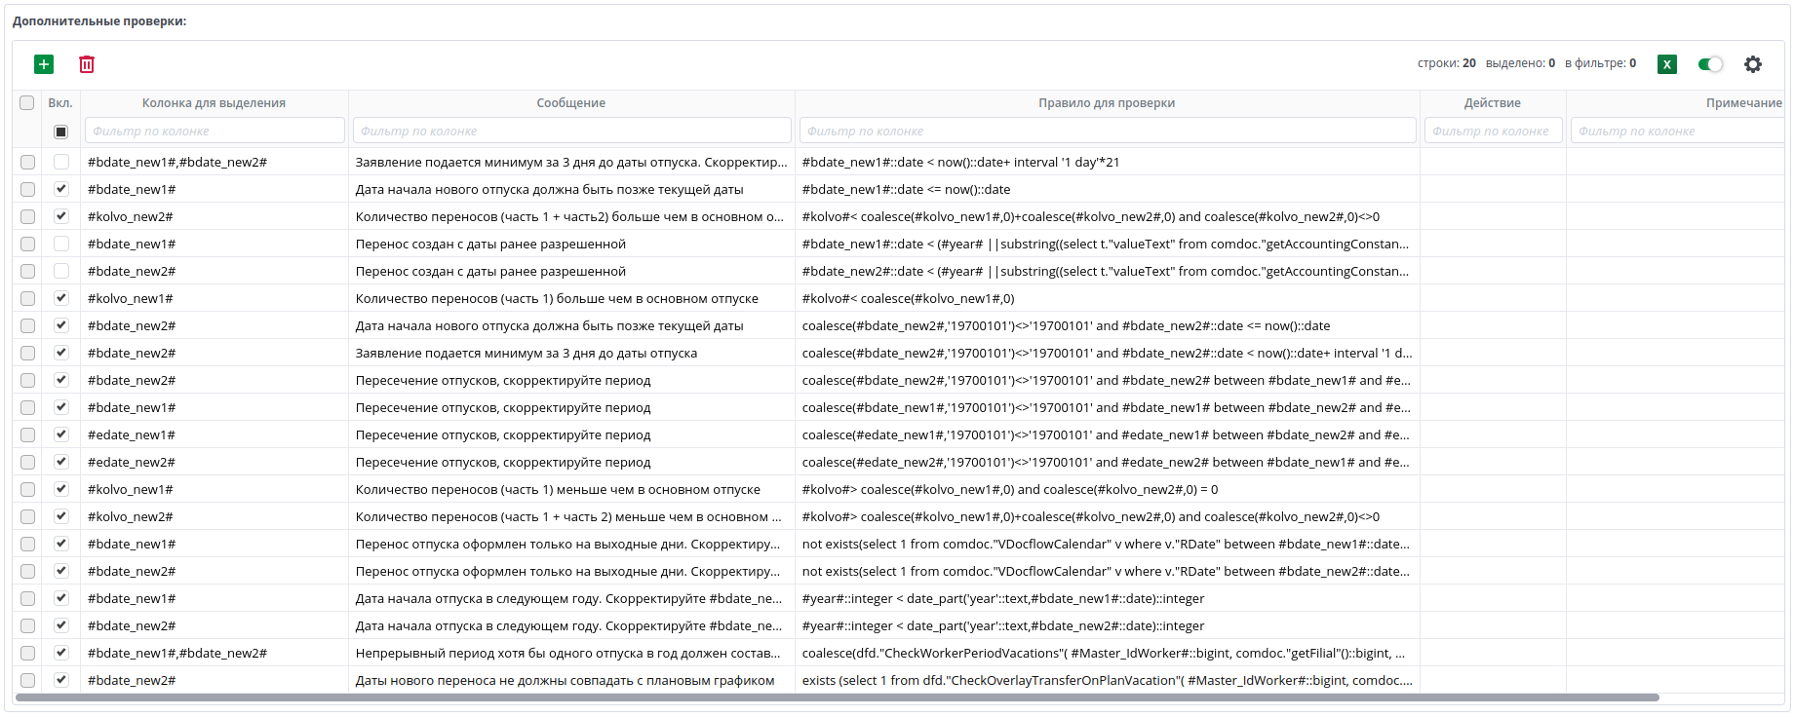This screenshot has height=717, width=1795.
Task: Sort by Колонка для выделения header
Action: click(x=214, y=103)
